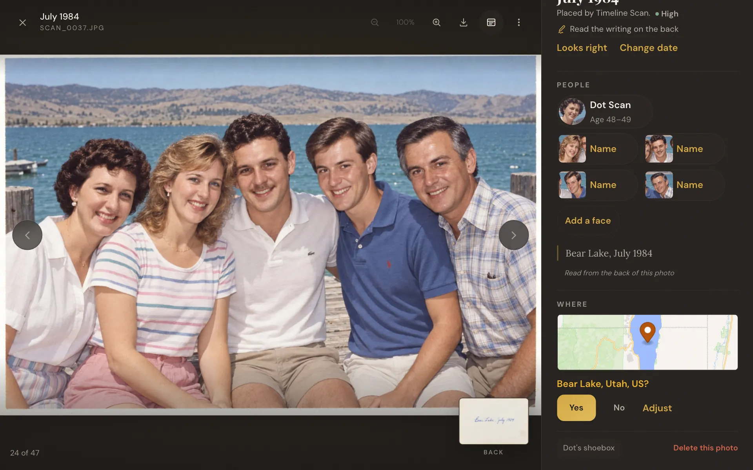Open the Dot's shoebox album tag

coord(589,448)
